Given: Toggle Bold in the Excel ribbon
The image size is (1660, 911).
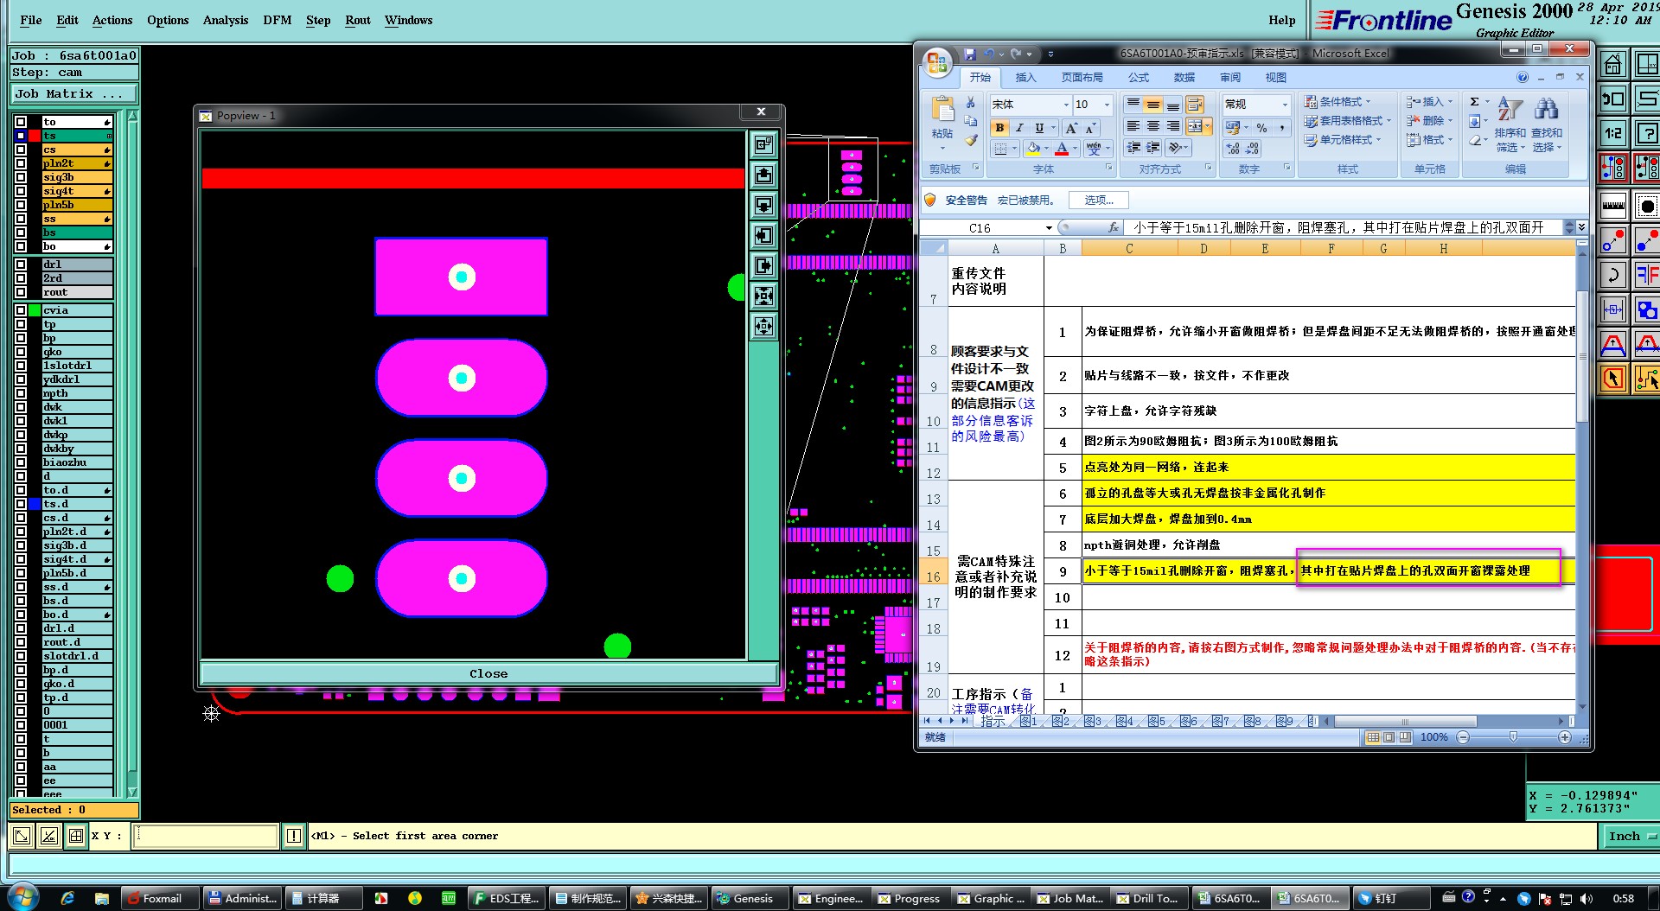Looking at the screenshot, I should 999,128.
